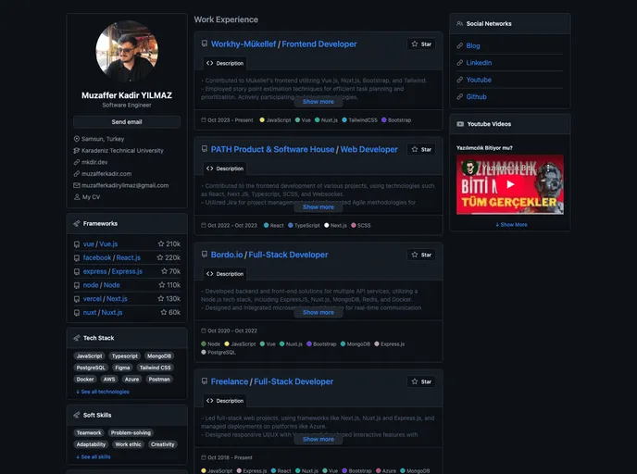Show more of Workhy-Mükellef description
The image size is (637, 474).
(318, 102)
